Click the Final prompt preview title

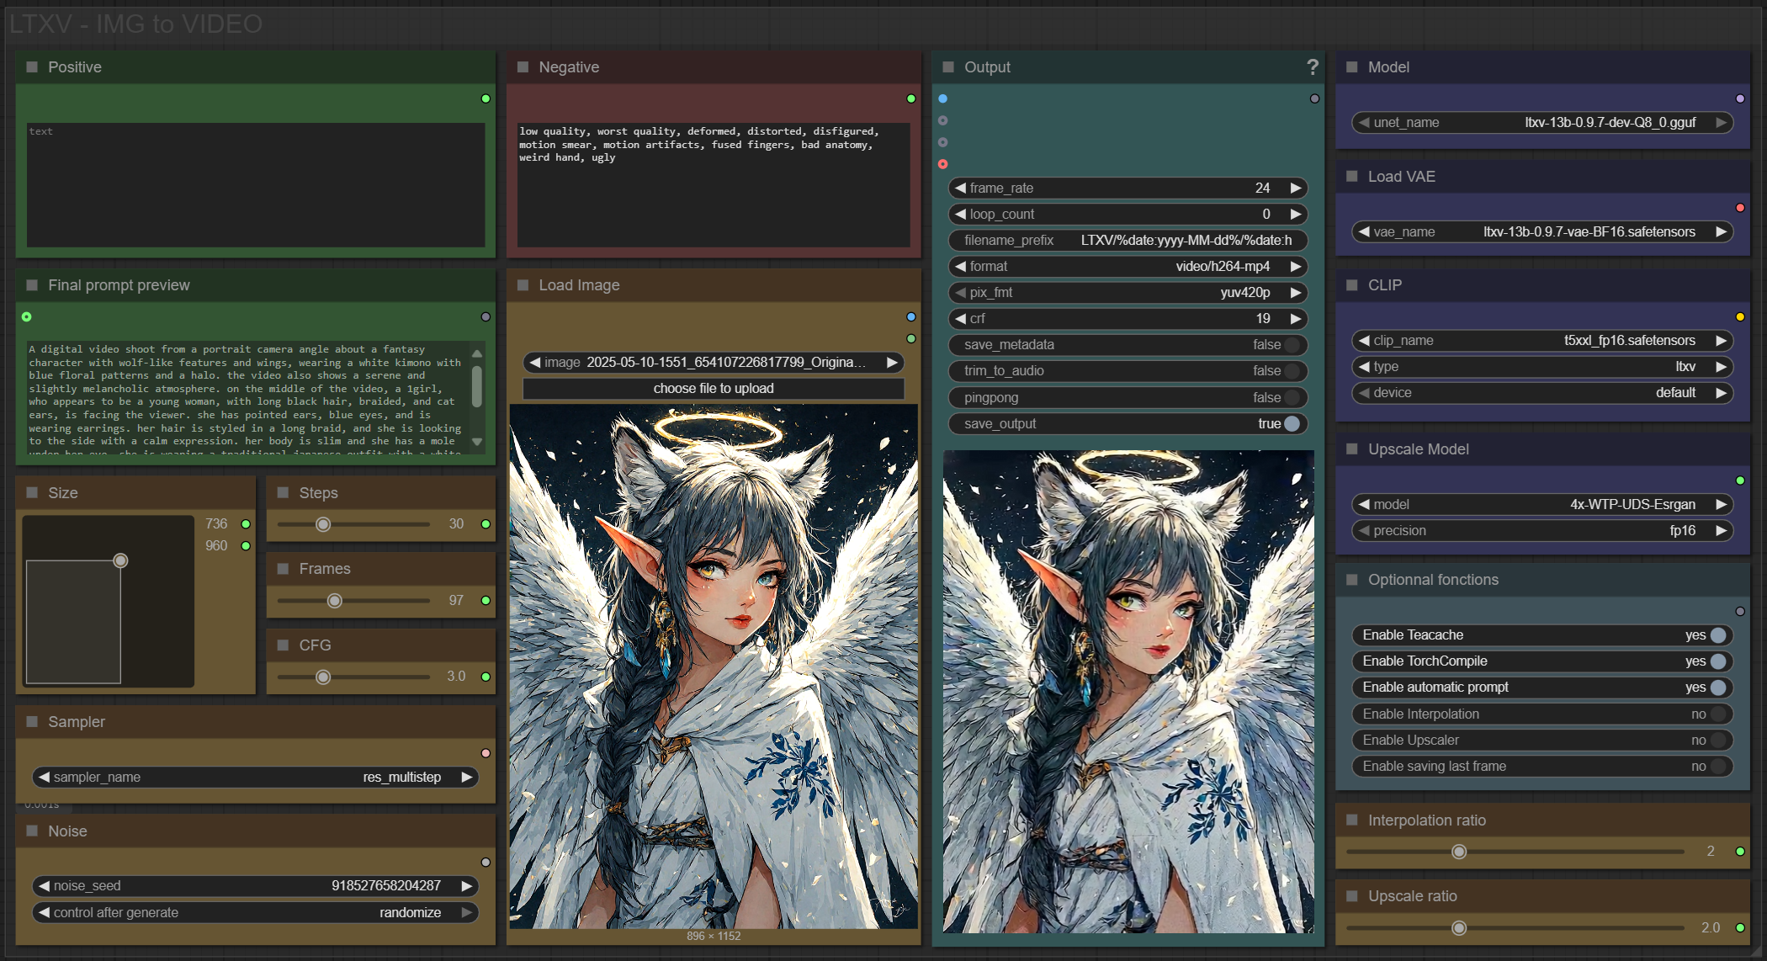(119, 285)
